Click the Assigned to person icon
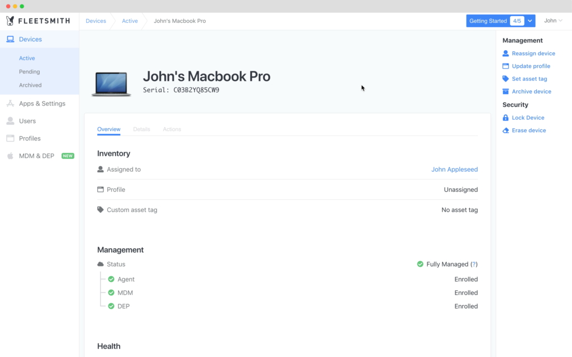Screen dimensions: 572x357 (x=101, y=170)
